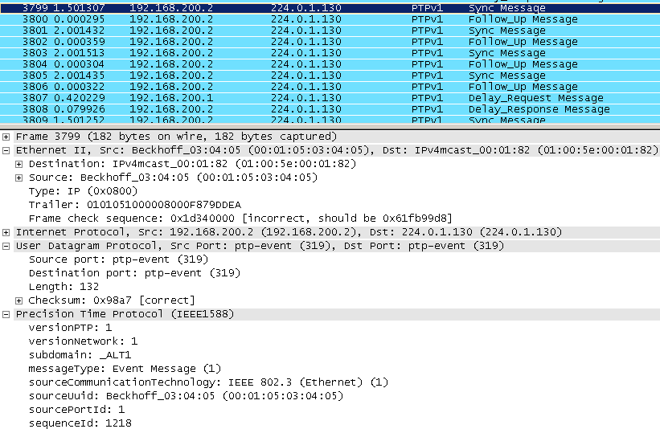The height and width of the screenshot is (429, 660).
Task: Expand the Frame 3799 tree node
Action: click(x=6, y=137)
